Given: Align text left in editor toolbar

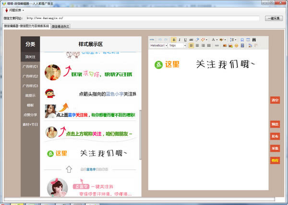Looking at the screenshot, I should click(x=192, y=46).
